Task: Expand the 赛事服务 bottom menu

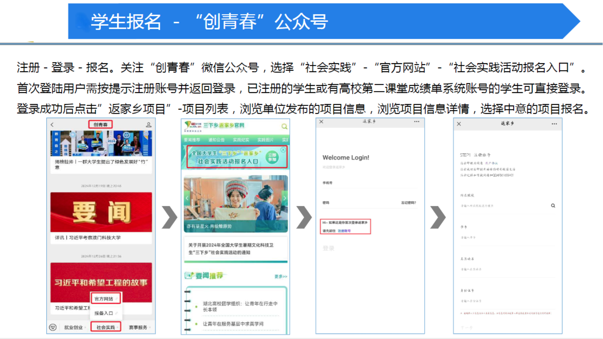Action: point(138,327)
